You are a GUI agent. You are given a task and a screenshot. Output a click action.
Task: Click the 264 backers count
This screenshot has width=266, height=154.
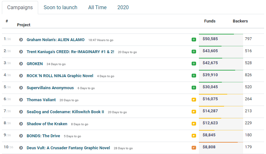tap(248, 99)
